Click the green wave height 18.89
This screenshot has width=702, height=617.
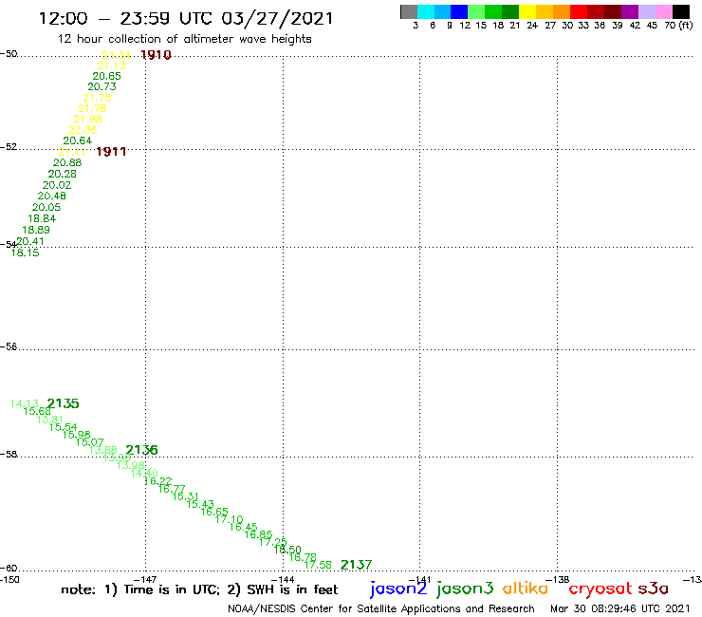[x=36, y=230]
